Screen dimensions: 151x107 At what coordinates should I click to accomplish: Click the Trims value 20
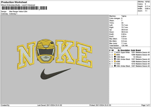point(122,23)
